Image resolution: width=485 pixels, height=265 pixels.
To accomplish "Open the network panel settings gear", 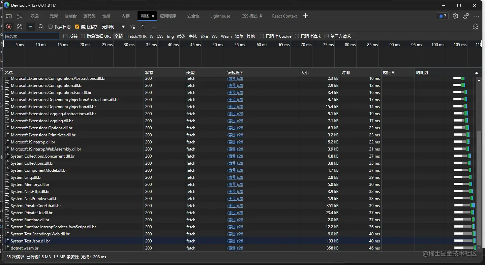I will [476, 27].
